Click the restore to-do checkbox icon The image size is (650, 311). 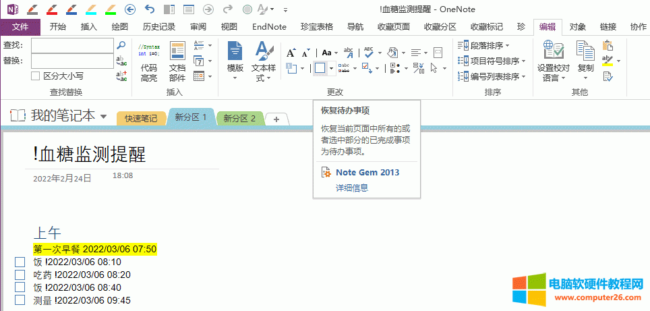tap(320, 67)
